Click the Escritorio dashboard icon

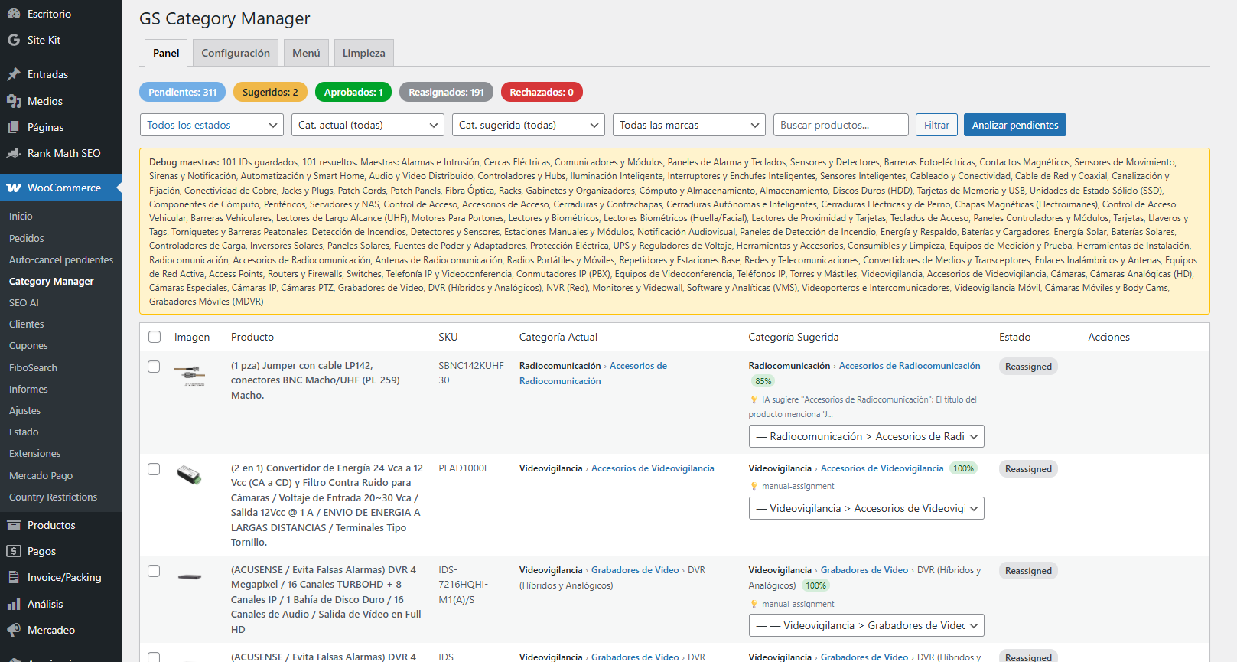tap(14, 14)
